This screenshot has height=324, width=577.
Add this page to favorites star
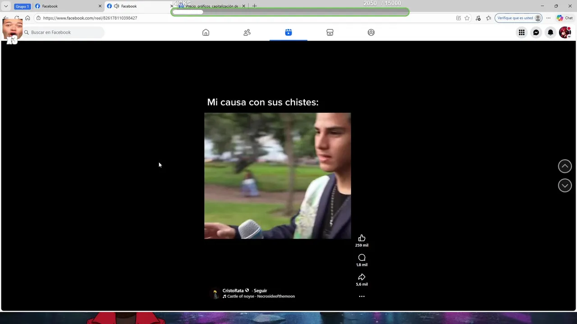click(x=467, y=18)
